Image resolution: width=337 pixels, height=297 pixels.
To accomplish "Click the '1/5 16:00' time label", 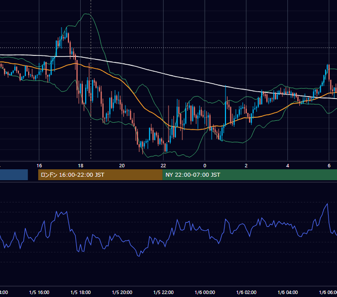I will pos(39,292).
